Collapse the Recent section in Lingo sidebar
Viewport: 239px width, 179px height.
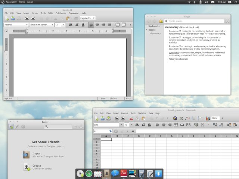(x=147, y=30)
